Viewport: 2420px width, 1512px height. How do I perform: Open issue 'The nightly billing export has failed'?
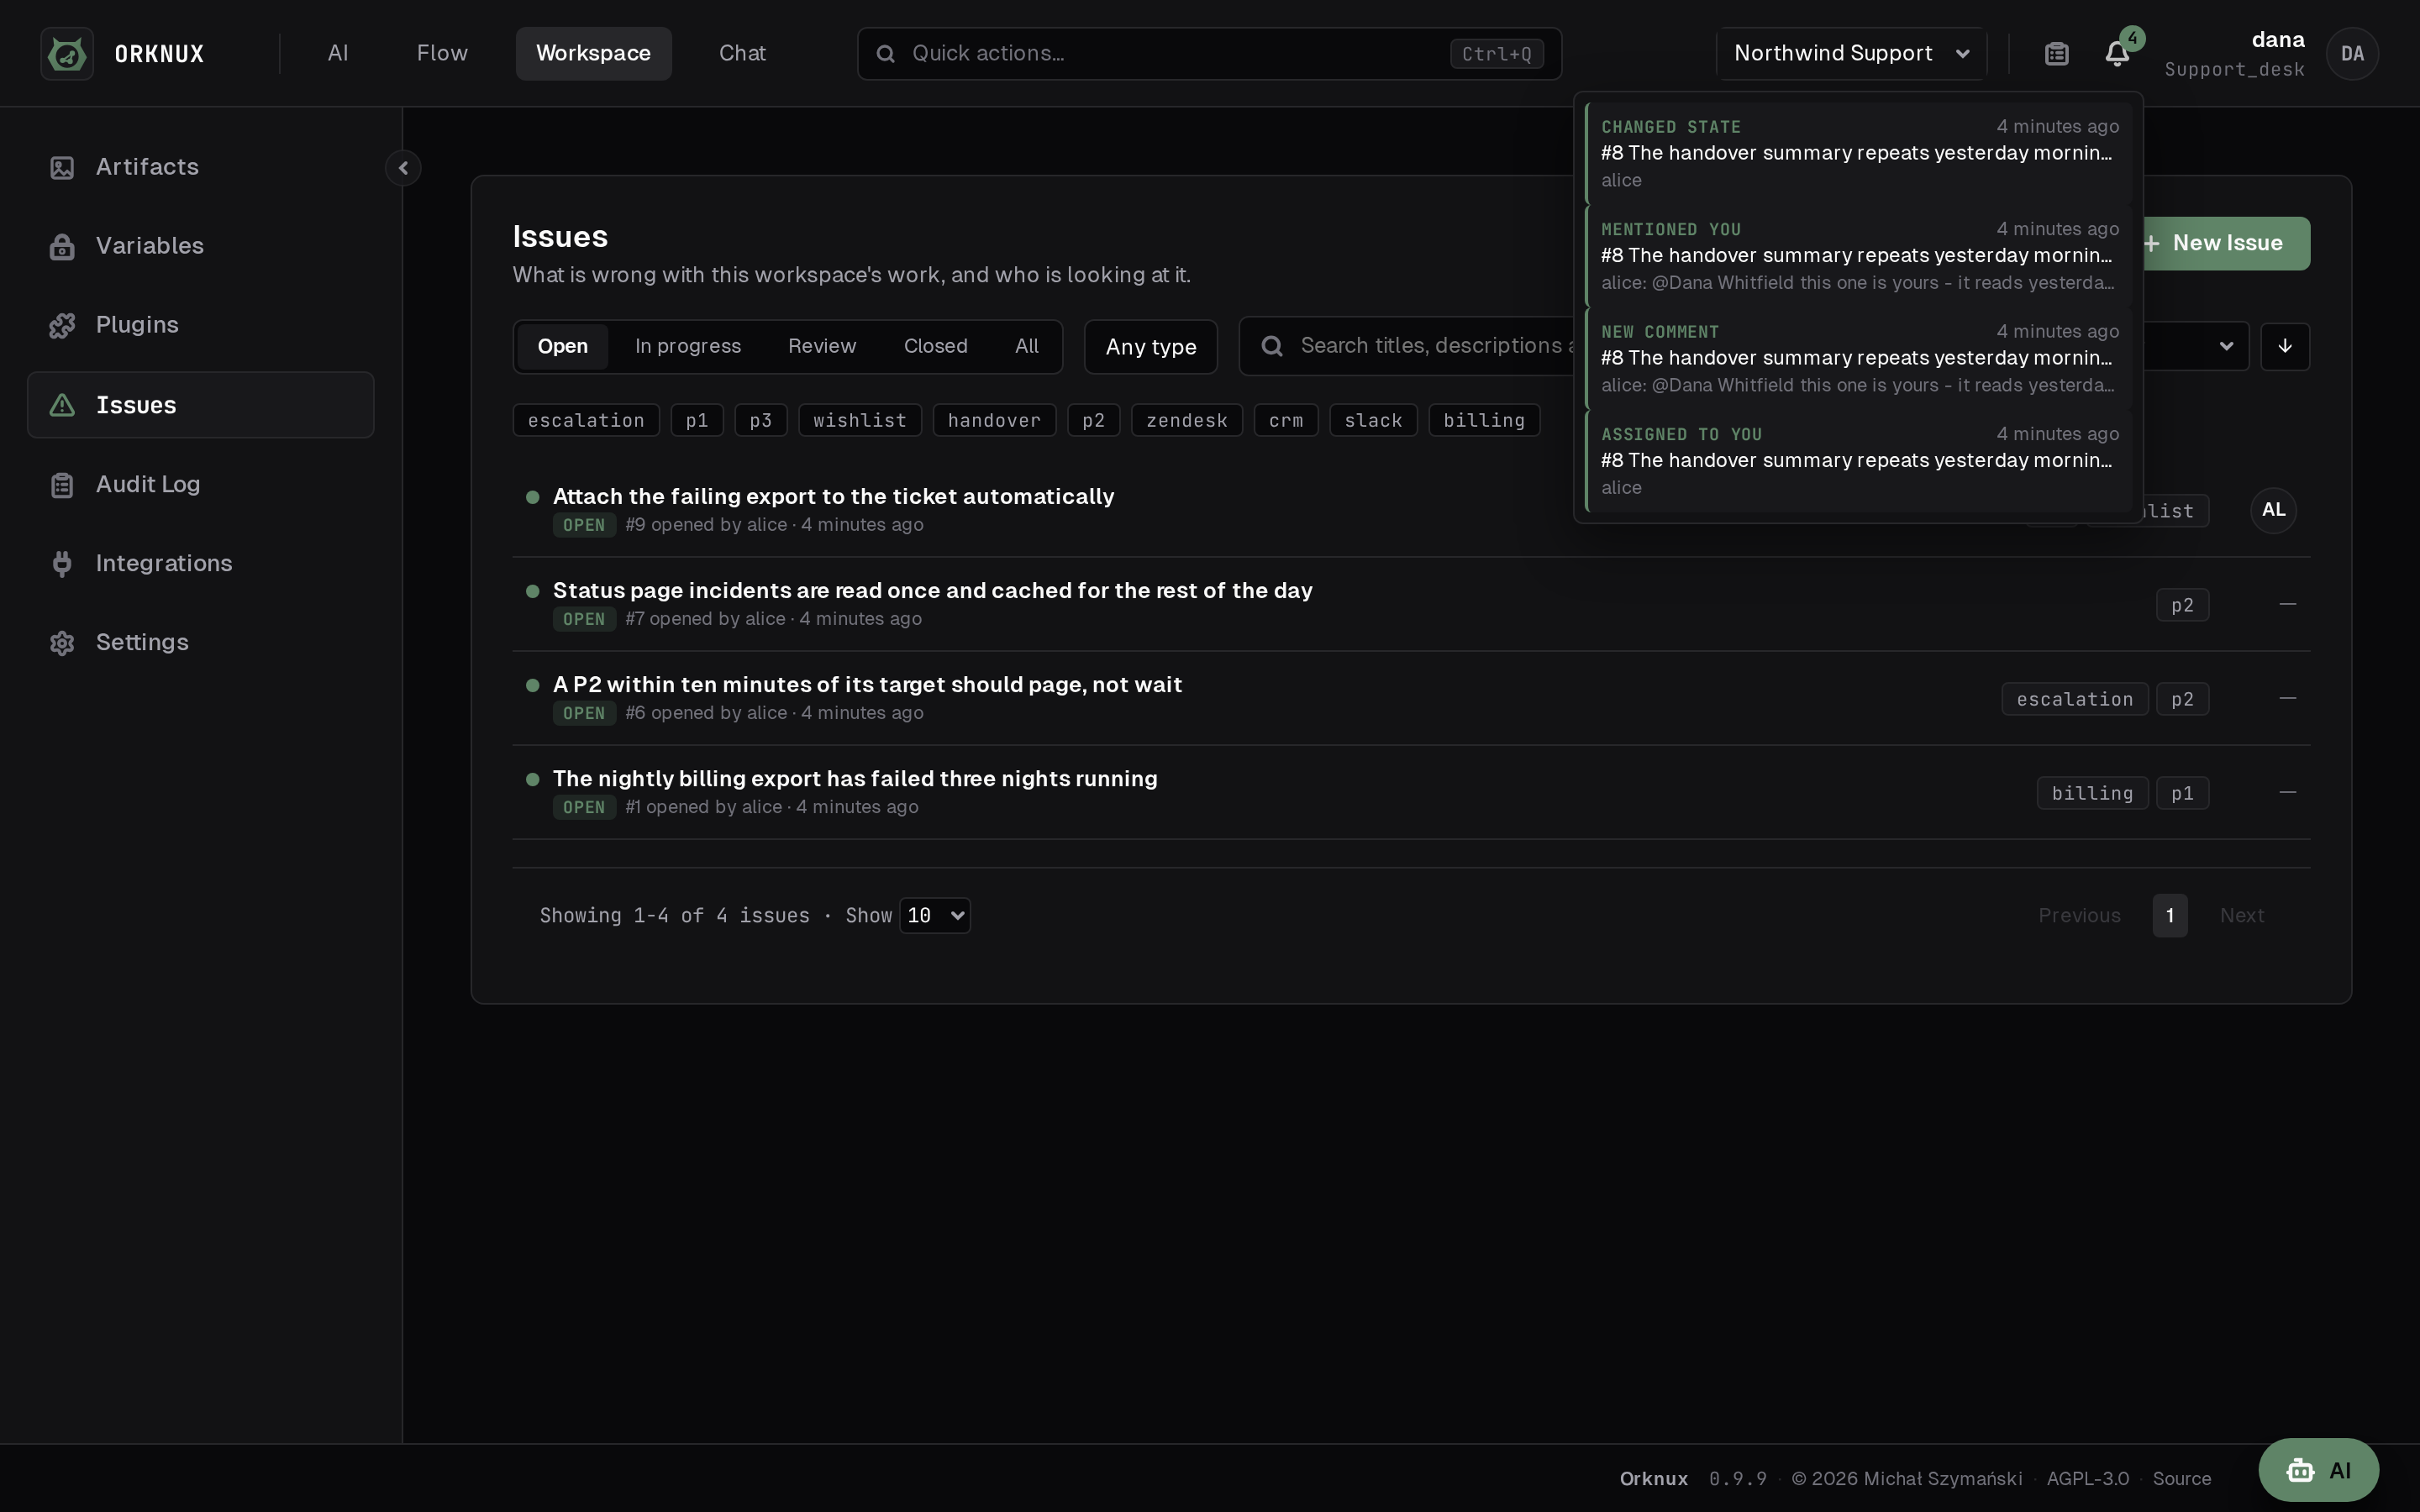(855, 778)
